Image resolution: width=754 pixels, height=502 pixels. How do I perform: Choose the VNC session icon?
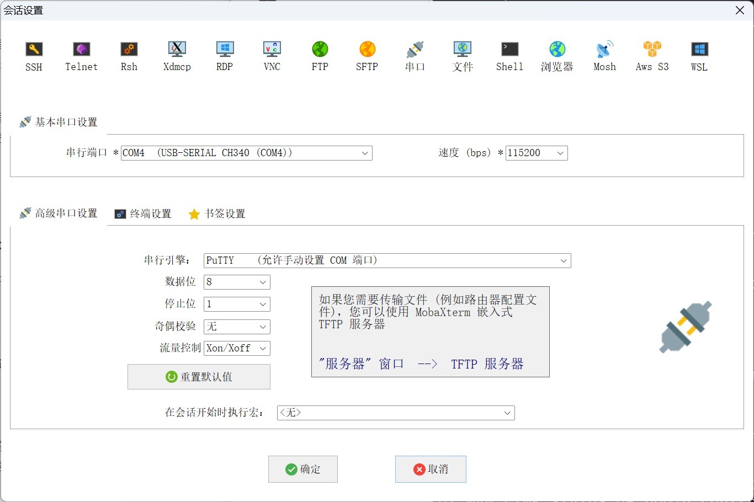[272, 56]
